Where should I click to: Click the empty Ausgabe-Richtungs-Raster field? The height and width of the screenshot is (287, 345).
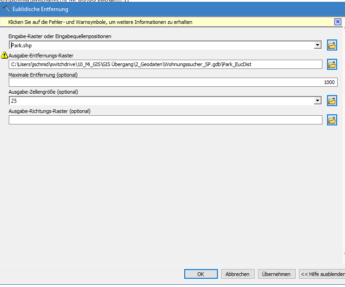click(165, 120)
